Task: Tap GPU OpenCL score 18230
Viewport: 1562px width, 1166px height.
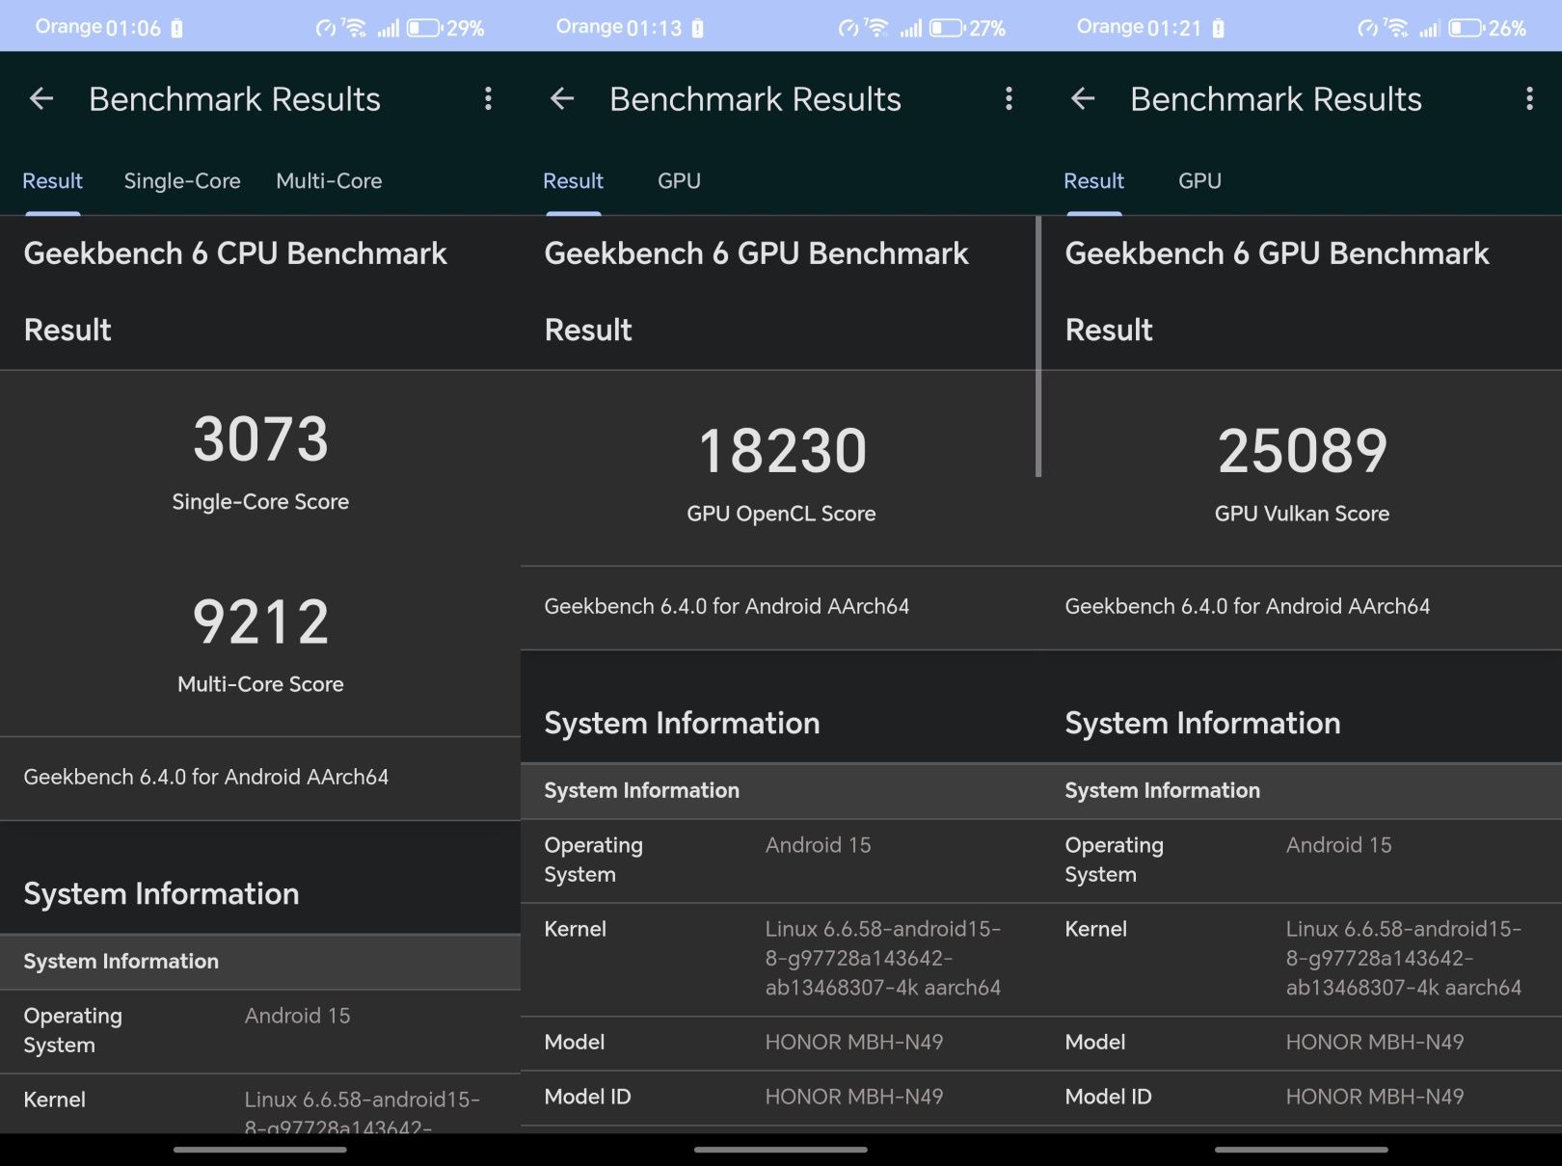Action: click(782, 451)
